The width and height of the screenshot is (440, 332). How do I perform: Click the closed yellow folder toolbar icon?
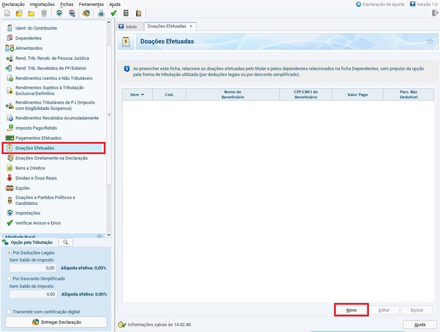click(x=31, y=13)
